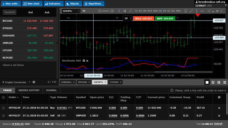This screenshot has height=128, width=228.
Task: Open Crypto Currencies set settings gear
Action: [34, 82]
